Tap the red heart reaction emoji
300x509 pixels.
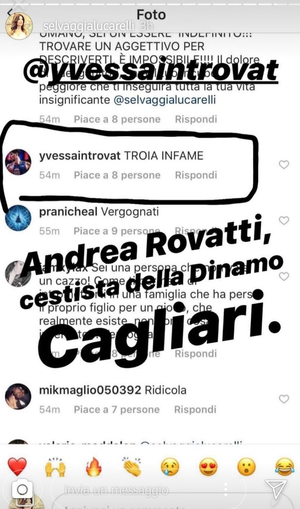(x=17, y=466)
